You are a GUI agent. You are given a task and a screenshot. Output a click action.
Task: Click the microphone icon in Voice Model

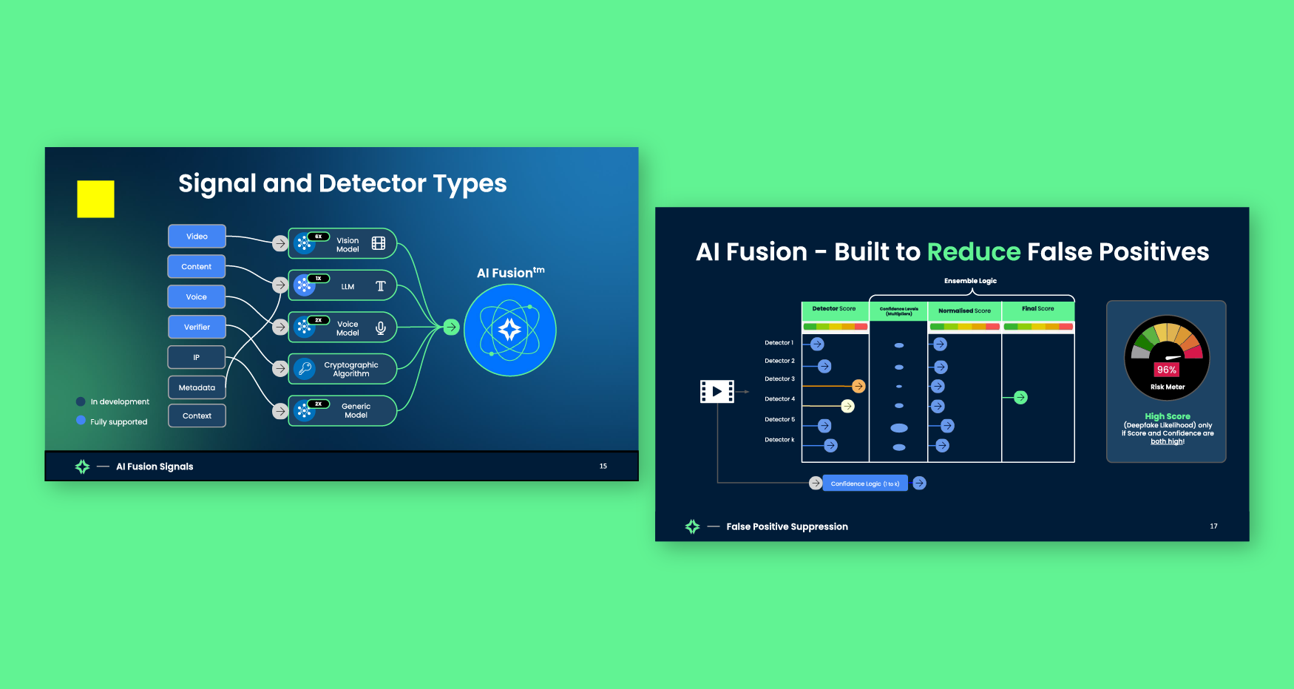[x=381, y=327]
